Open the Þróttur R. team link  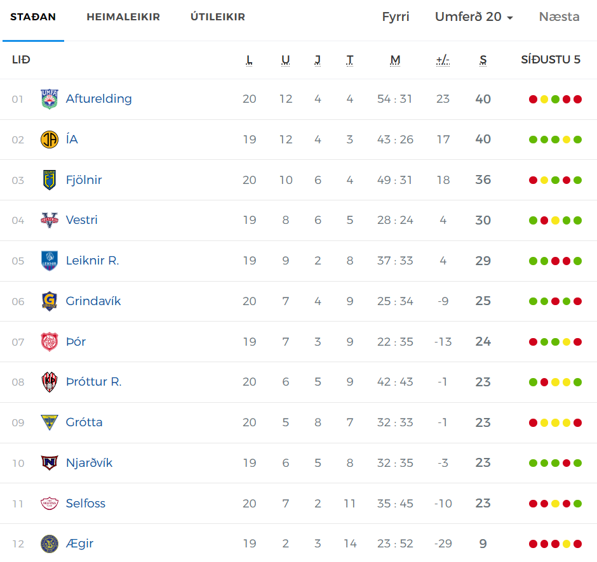93,382
